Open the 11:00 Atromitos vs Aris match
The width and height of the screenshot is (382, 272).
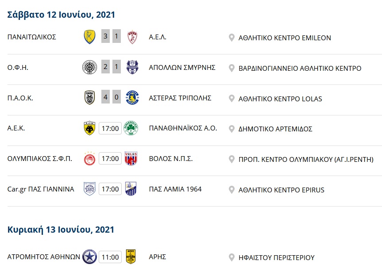coord(110,257)
